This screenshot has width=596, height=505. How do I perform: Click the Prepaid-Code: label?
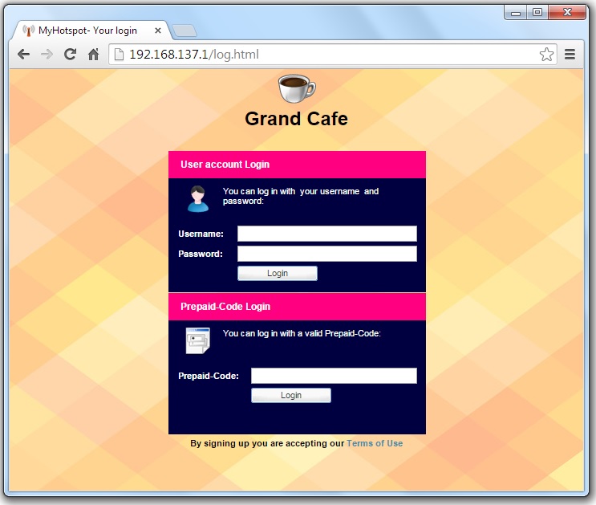point(209,376)
